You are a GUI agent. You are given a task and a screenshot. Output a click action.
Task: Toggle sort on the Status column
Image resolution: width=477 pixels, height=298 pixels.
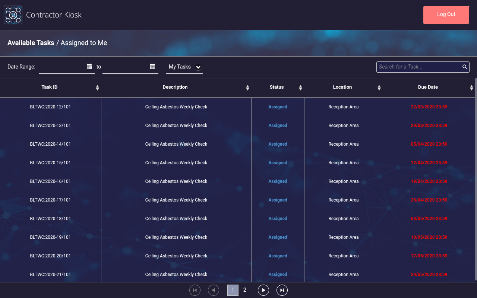point(300,88)
